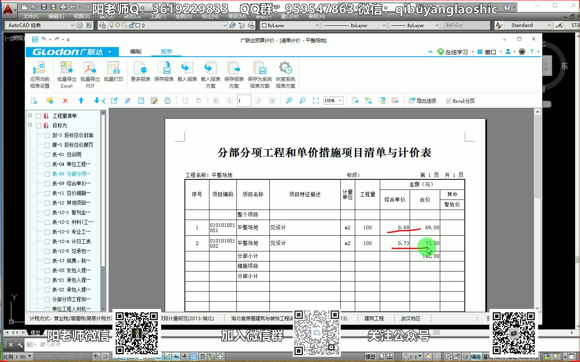Click table cell showing 0.69 unit price
Screen dimensions: 580x362
(395, 227)
